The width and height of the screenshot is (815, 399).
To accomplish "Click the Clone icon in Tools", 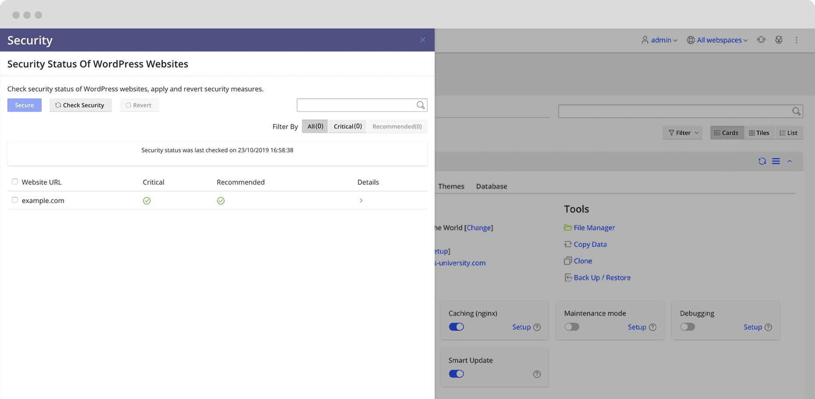I will [567, 261].
